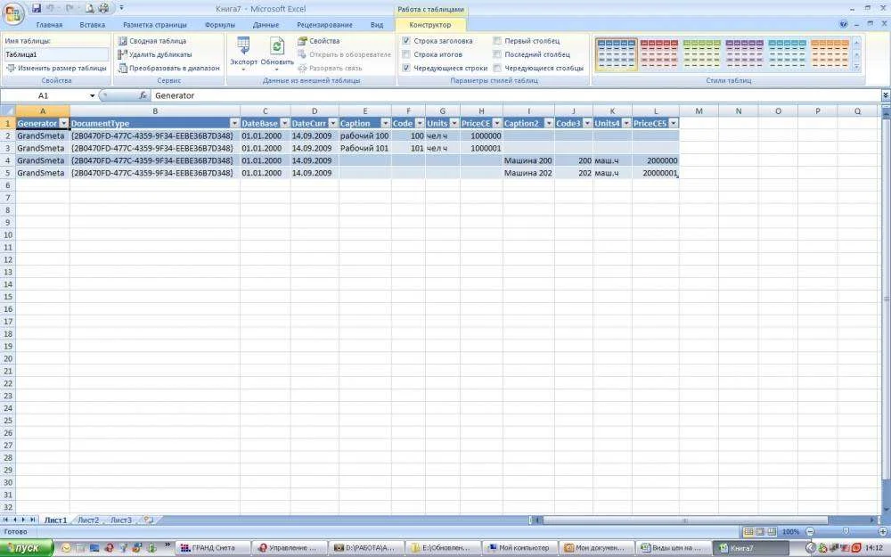This screenshot has width=891, height=557.
Task: Click the zoom out minus button
Action: (810, 532)
